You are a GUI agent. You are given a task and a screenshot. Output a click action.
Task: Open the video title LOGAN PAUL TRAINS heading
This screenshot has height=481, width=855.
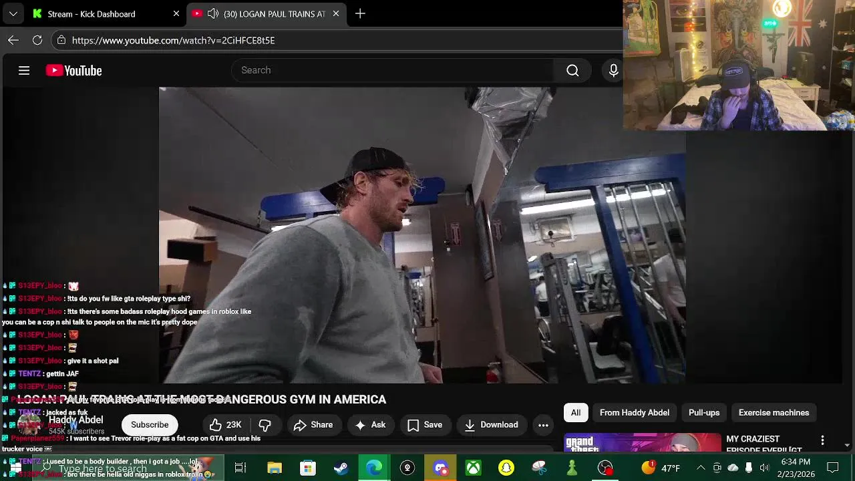tap(202, 399)
